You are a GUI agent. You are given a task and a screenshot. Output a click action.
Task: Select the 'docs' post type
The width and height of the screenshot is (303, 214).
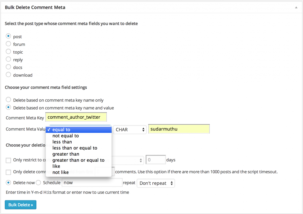8,67
